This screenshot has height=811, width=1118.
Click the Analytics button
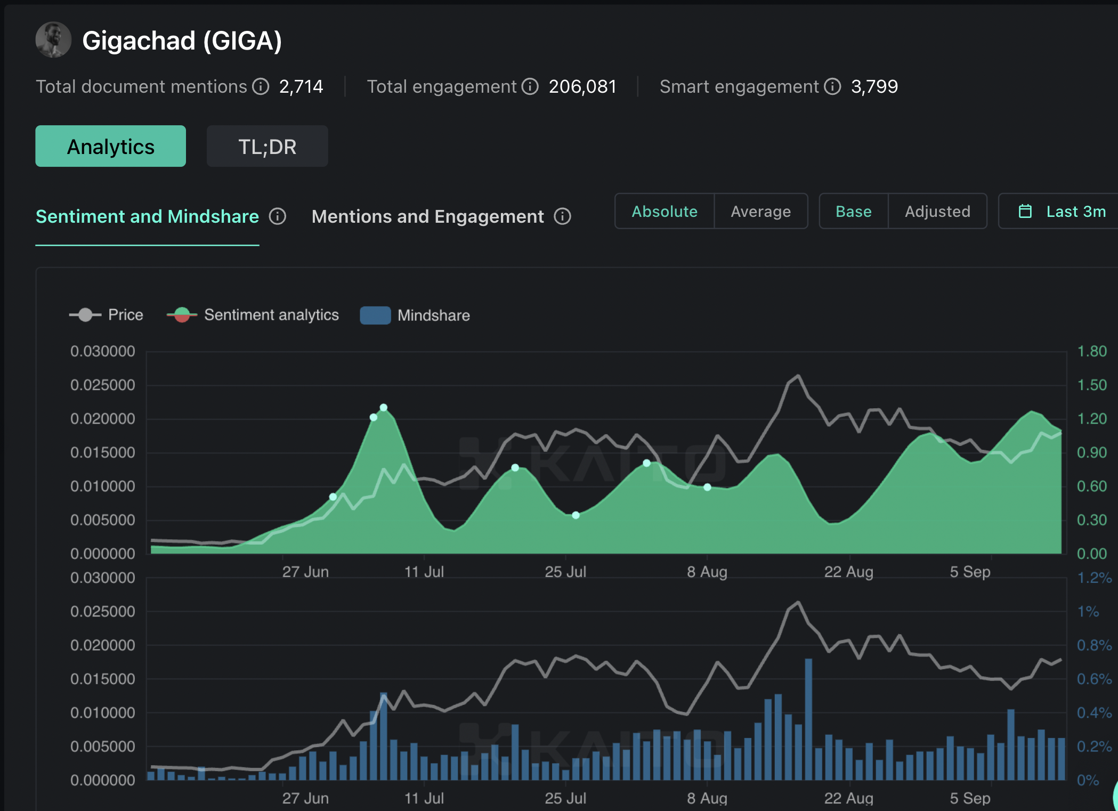[x=110, y=146]
